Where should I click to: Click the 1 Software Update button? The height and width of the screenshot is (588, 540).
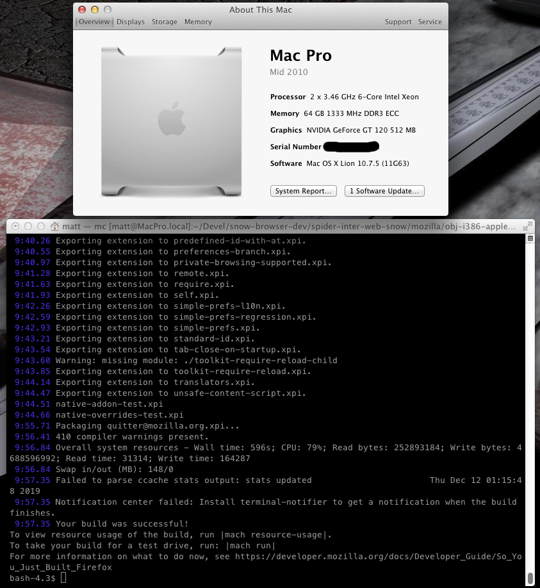[384, 191]
